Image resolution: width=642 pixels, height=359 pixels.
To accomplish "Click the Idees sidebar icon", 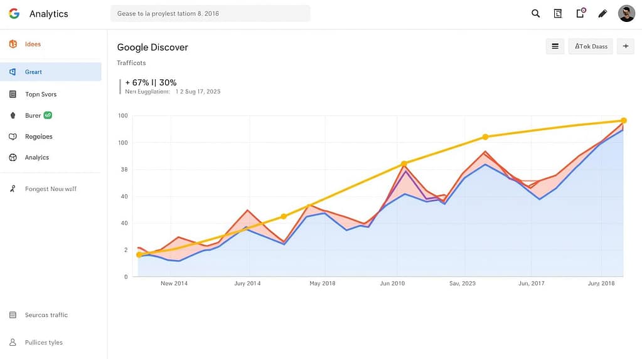I will [13, 44].
